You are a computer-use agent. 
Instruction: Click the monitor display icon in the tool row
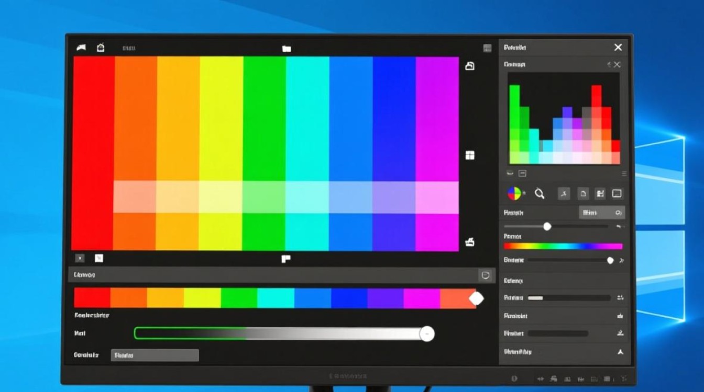pyautogui.click(x=617, y=194)
